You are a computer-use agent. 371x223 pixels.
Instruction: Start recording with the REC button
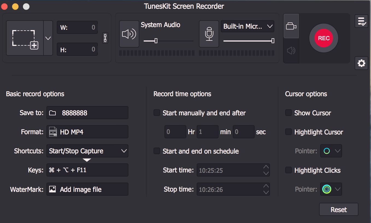(x=324, y=38)
